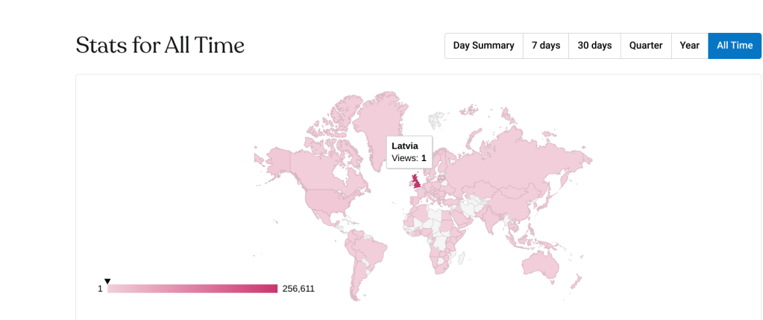Click the black triangle legend marker
763x320 pixels.
(107, 281)
